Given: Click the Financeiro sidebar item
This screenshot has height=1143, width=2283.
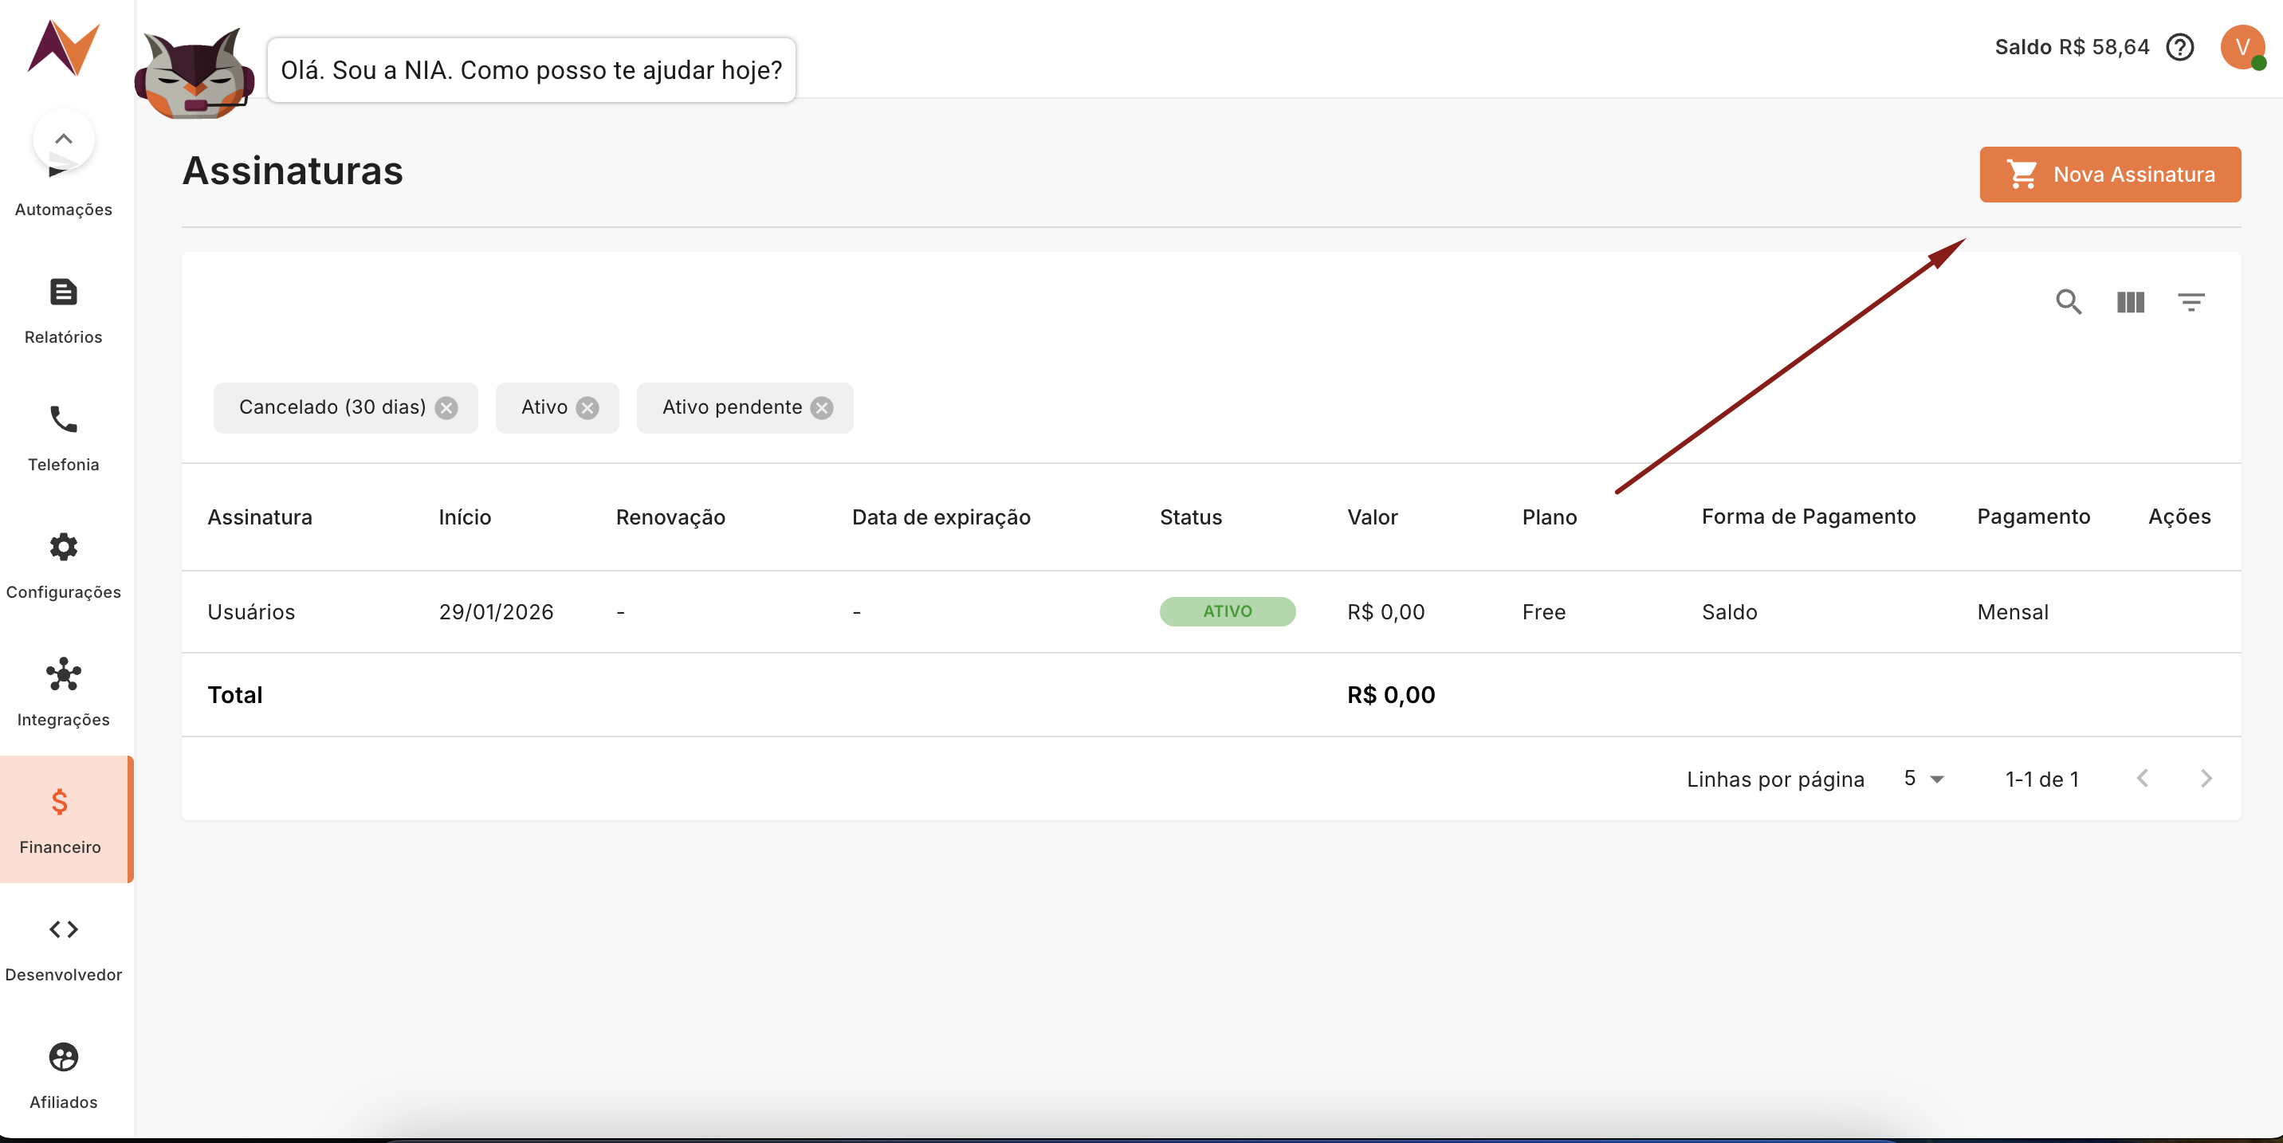Looking at the screenshot, I should (61, 819).
